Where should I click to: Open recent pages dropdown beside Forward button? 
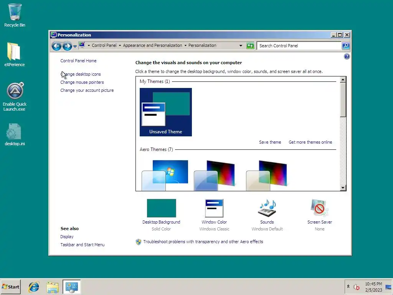pos(75,46)
